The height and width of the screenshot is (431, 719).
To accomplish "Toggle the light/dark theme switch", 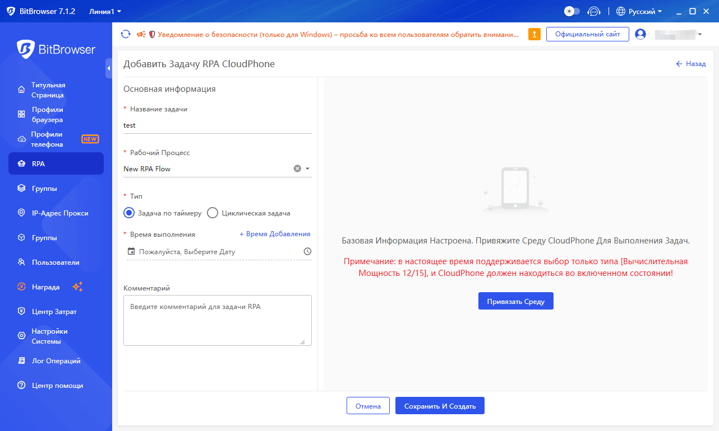I will (x=571, y=11).
